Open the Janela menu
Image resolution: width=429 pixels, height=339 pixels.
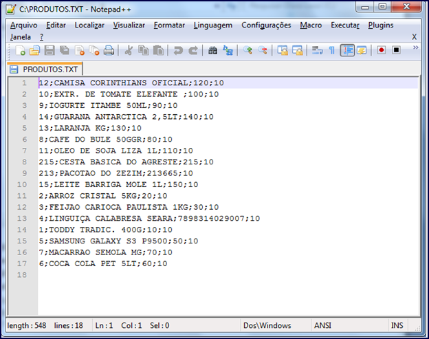pos(21,37)
